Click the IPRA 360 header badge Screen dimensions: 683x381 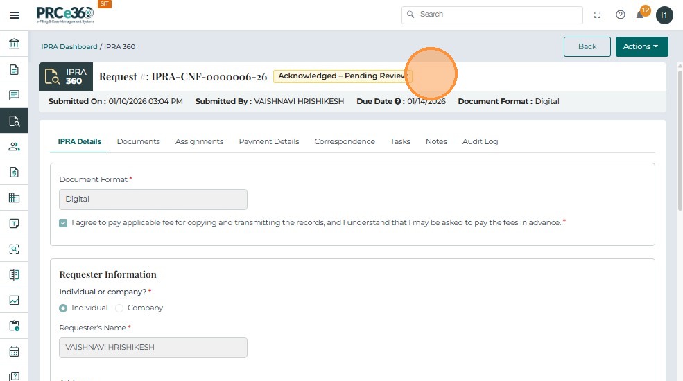coord(66,77)
